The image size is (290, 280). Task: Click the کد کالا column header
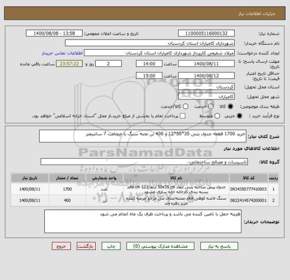pyautogui.click(x=249, y=178)
